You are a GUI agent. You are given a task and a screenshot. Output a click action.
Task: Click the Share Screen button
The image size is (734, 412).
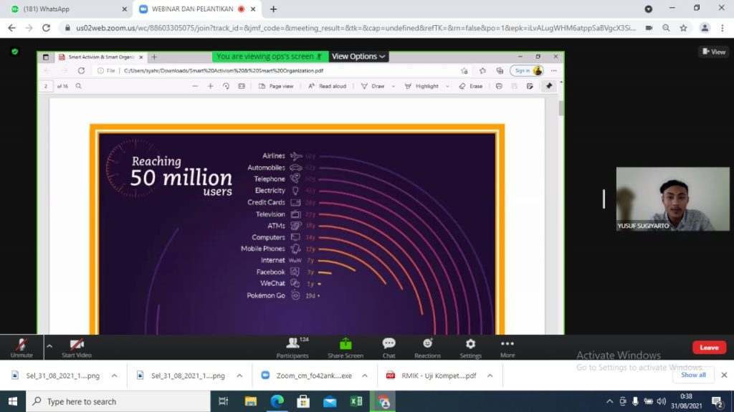345,348
